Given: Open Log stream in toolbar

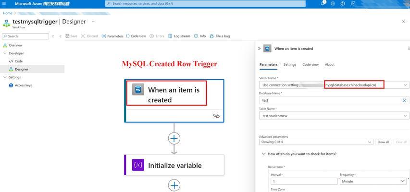Looking at the screenshot, I should (x=179, y=36).
